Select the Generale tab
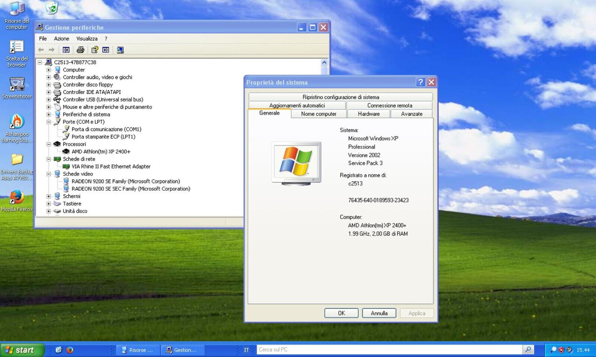 tap(269, 113)
